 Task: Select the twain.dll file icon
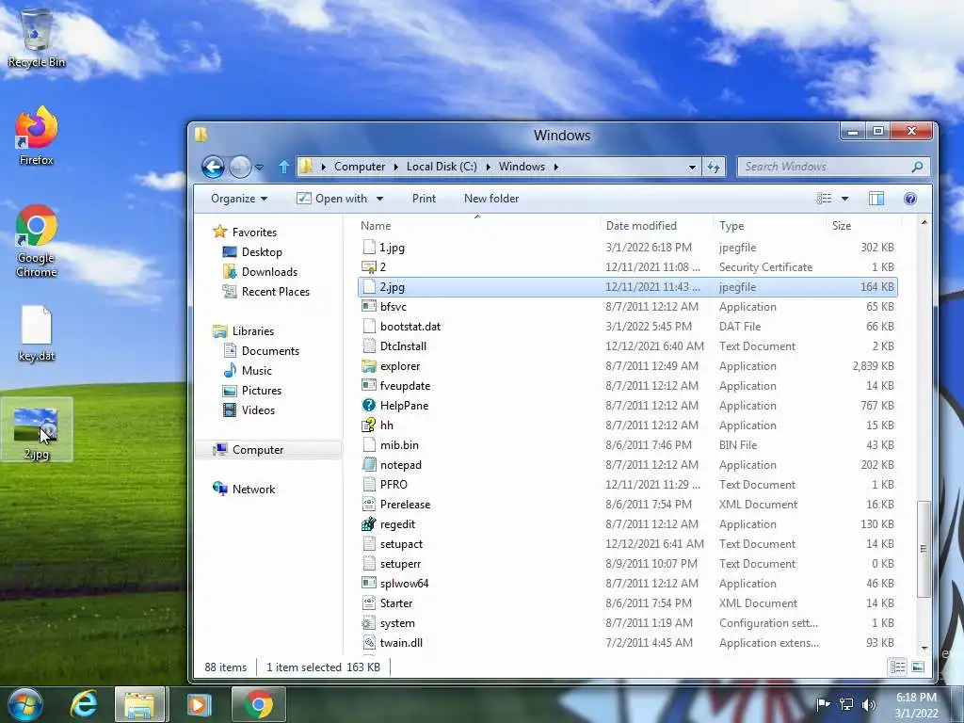click(x=369, y=642)
